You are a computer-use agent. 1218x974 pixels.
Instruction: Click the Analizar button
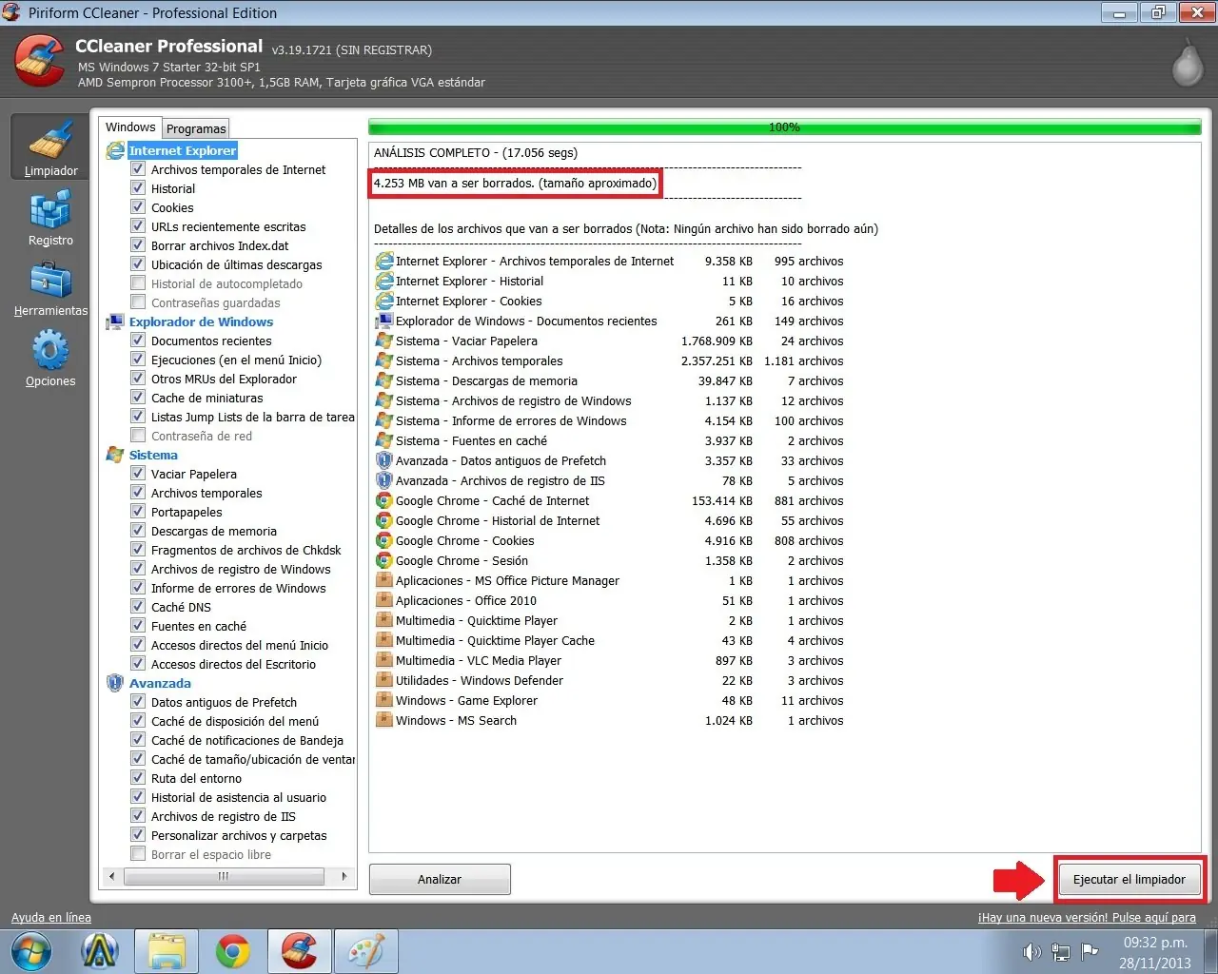[x=440, y=879]
